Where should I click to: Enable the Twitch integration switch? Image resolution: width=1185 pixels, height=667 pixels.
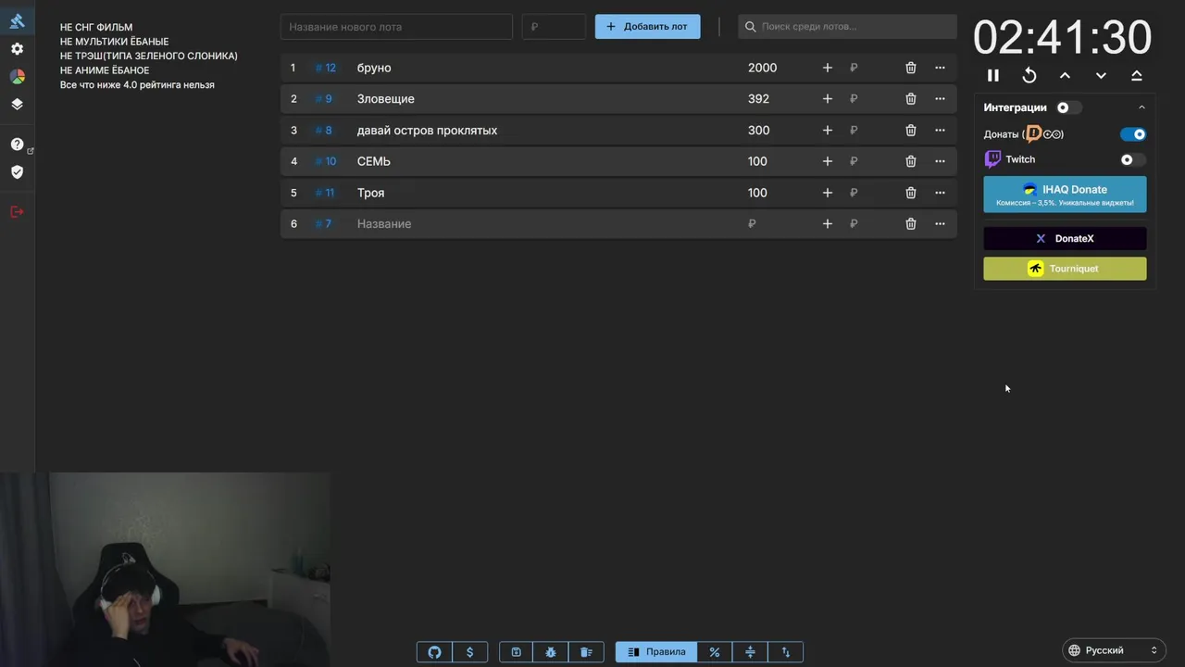click(1133, 159)
